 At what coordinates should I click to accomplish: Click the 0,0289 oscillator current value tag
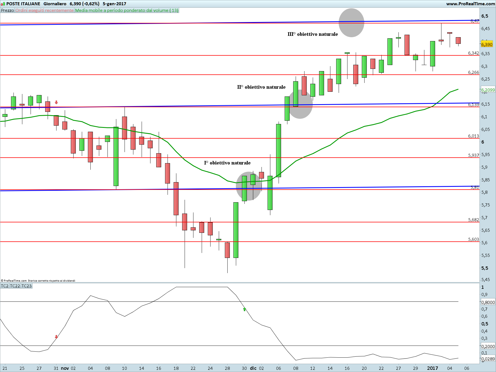(x=488, y=359)
